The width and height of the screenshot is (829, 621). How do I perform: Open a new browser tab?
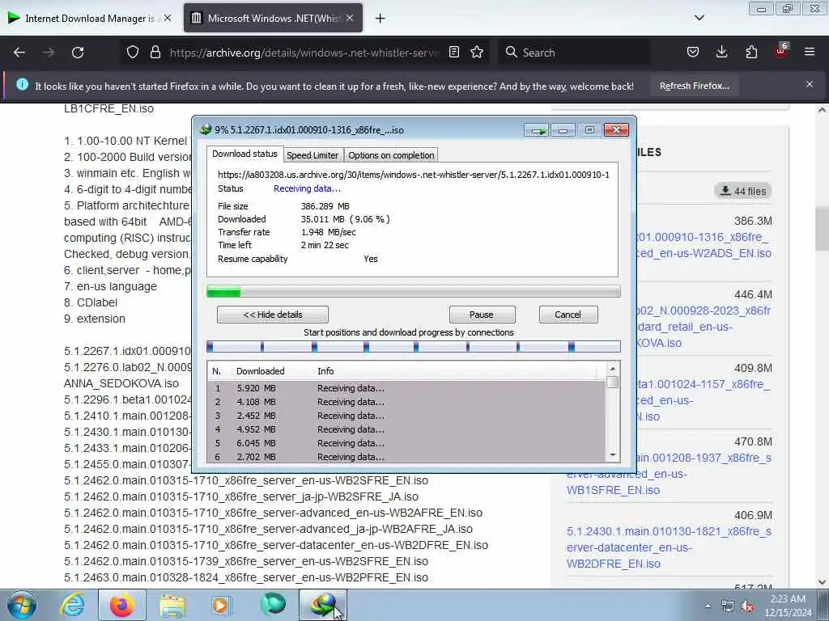[x=380, y=19]
